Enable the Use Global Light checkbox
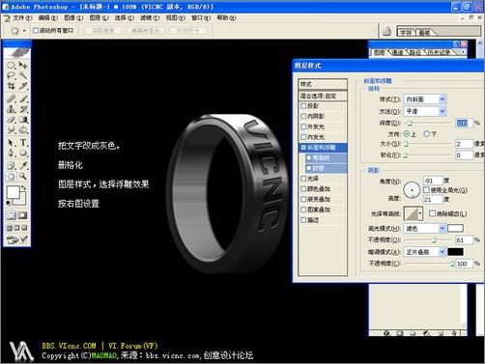 point(427,189)
